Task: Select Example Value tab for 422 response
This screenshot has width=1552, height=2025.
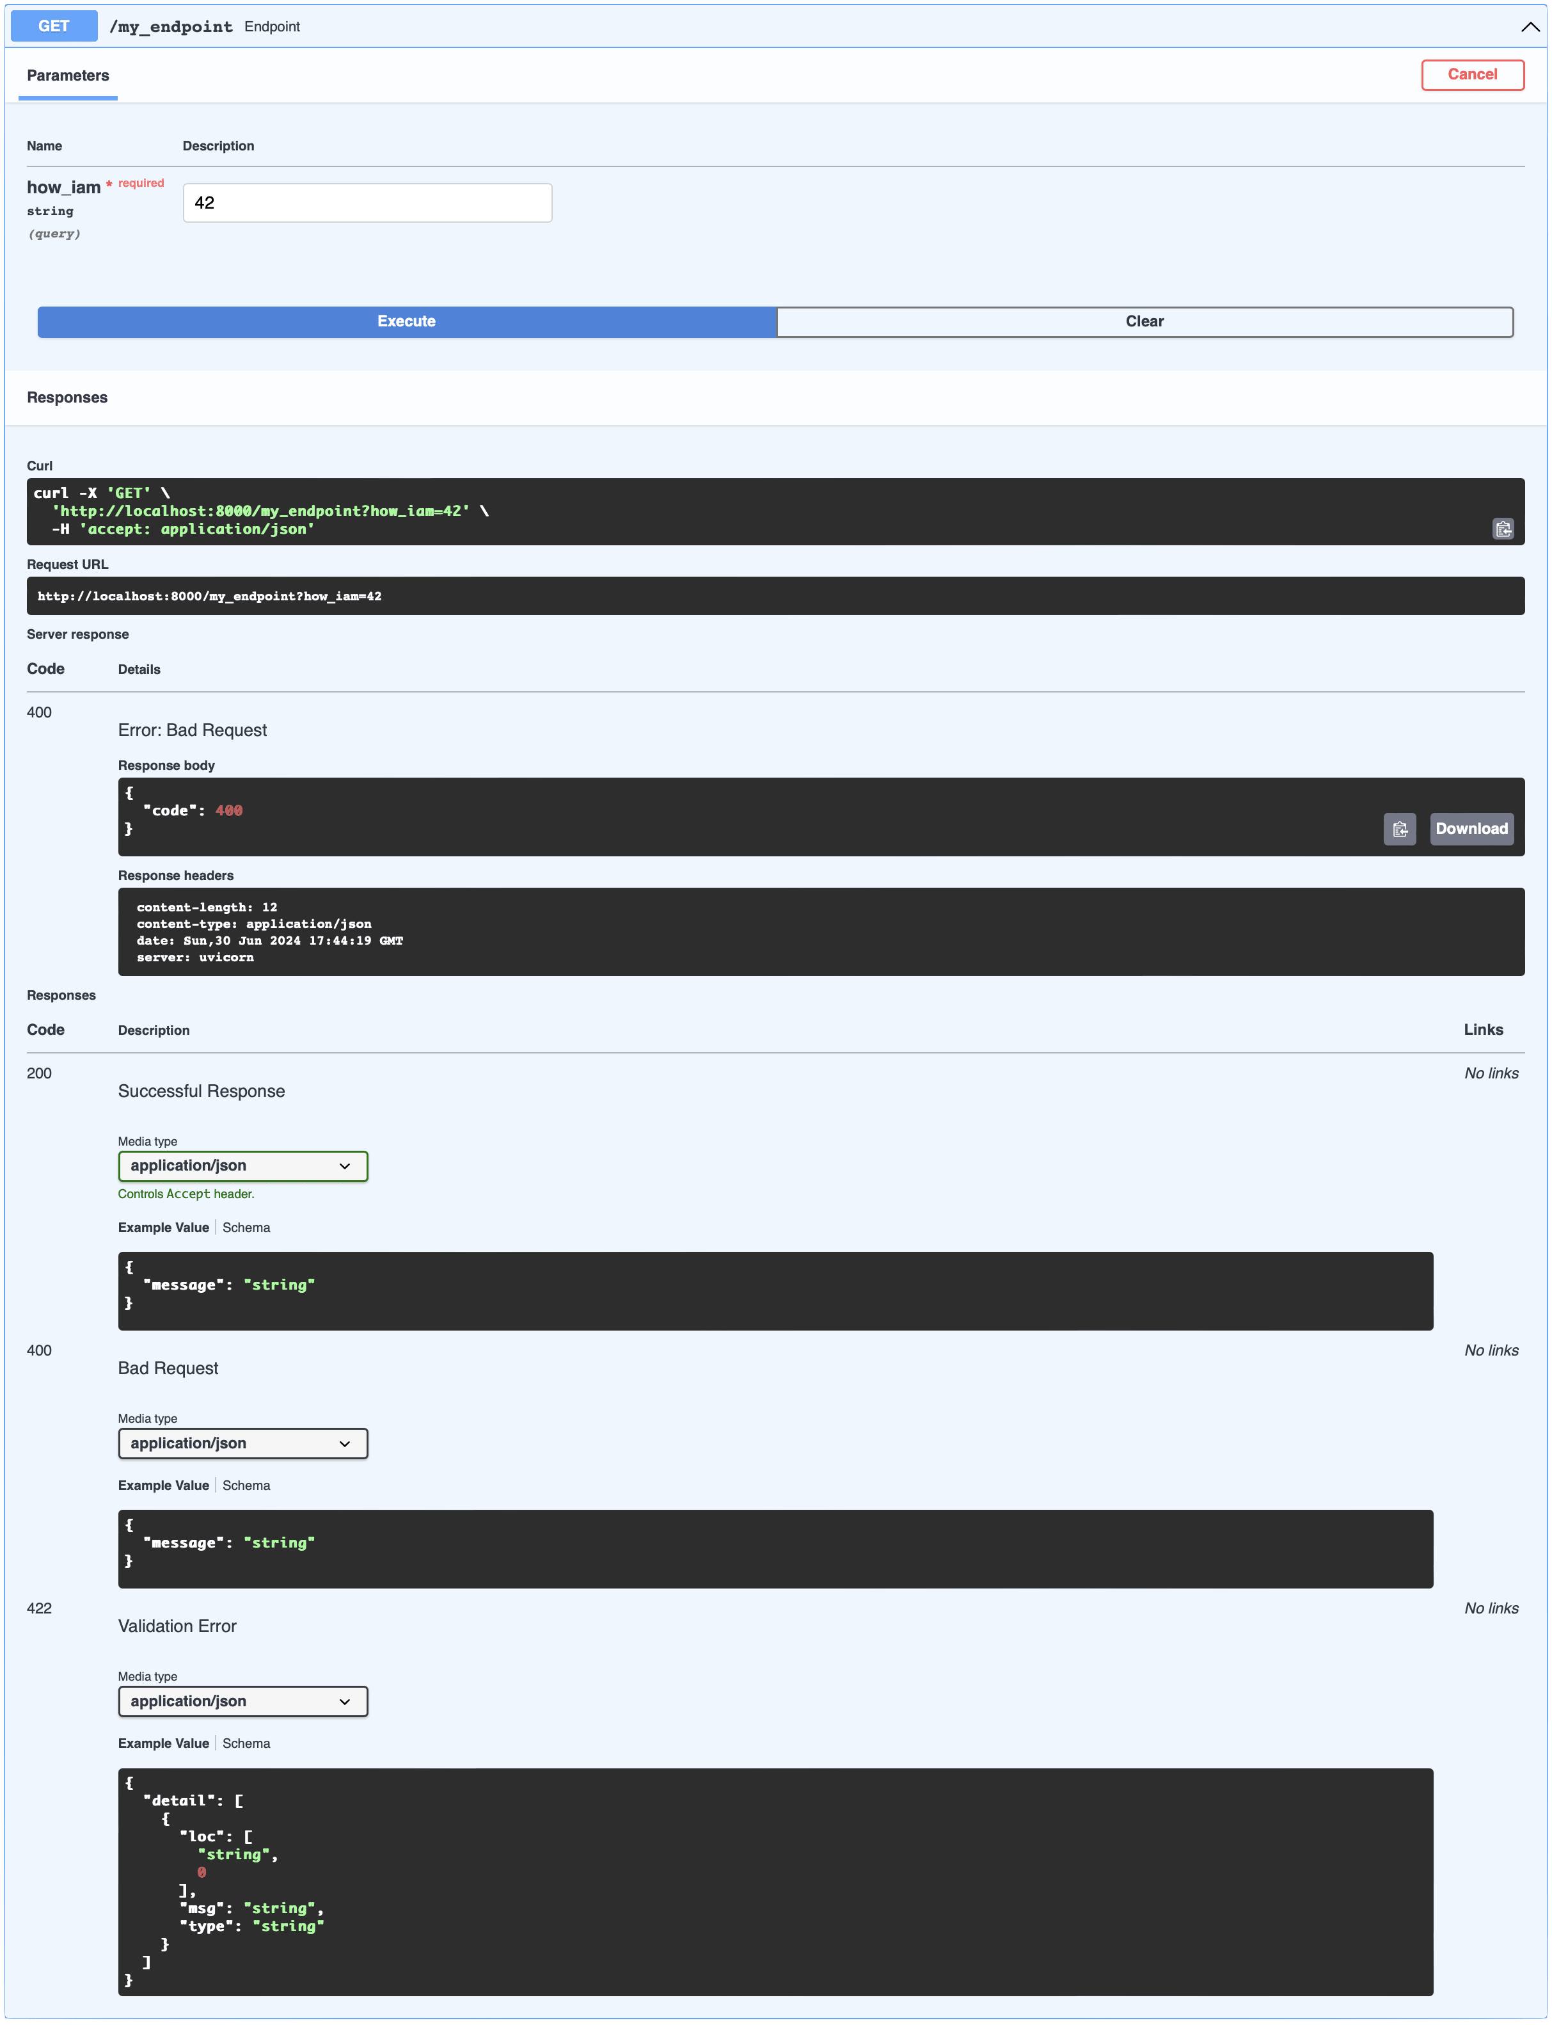Action: [x=164, y=1743]
